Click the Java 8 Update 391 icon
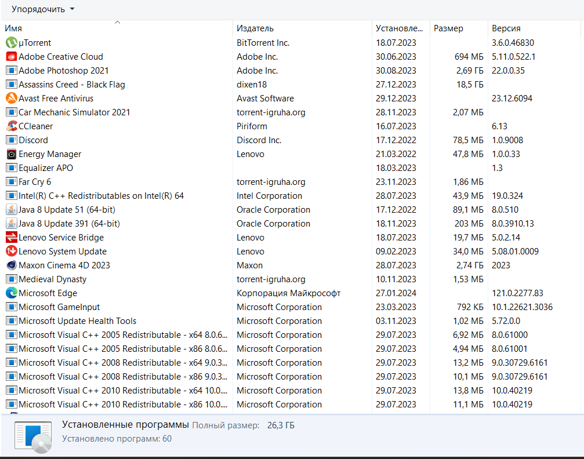The height and width of the screenshot is (459, 584). (x=12, y=223)
